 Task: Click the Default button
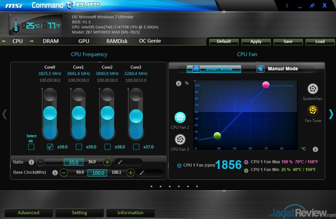coord(224,42)
